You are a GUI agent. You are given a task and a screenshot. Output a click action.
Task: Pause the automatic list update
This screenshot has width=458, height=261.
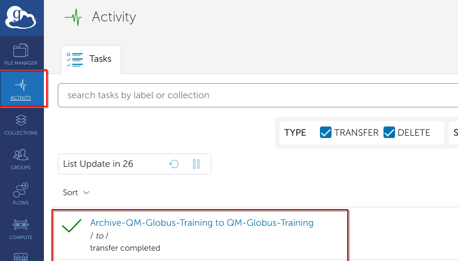(x=196, y=164)
